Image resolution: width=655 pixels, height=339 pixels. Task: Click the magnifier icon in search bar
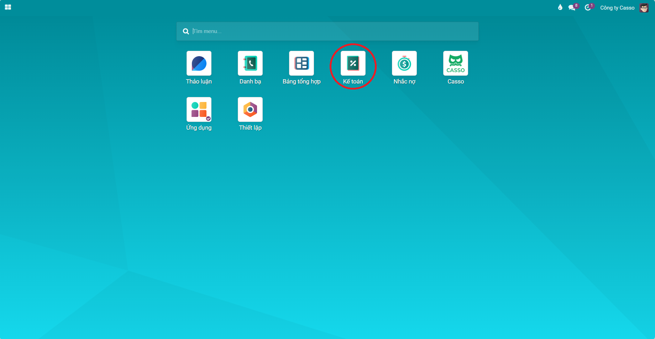point(186,31)
